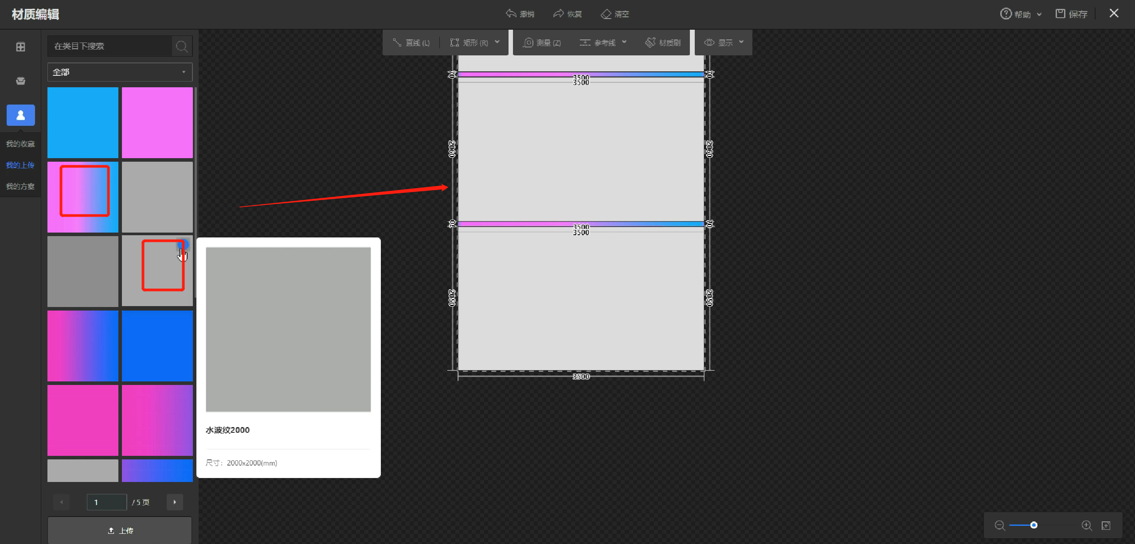The width and height of the screenshot is (1135, 544).
Task: Select the measure (测量) tool
Action: pyautogui.click(x=542, y=43)
